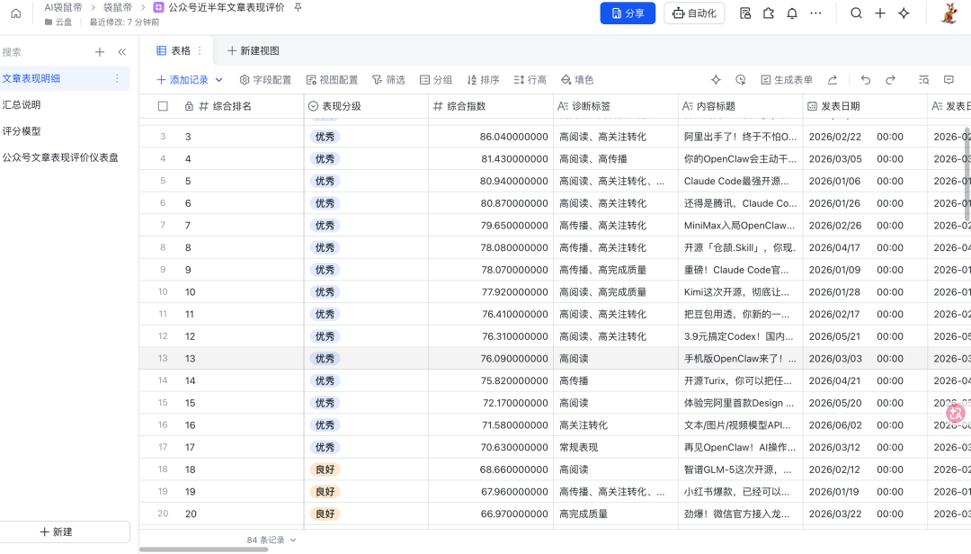Click the blue 分享 share button

coord(628,13)
